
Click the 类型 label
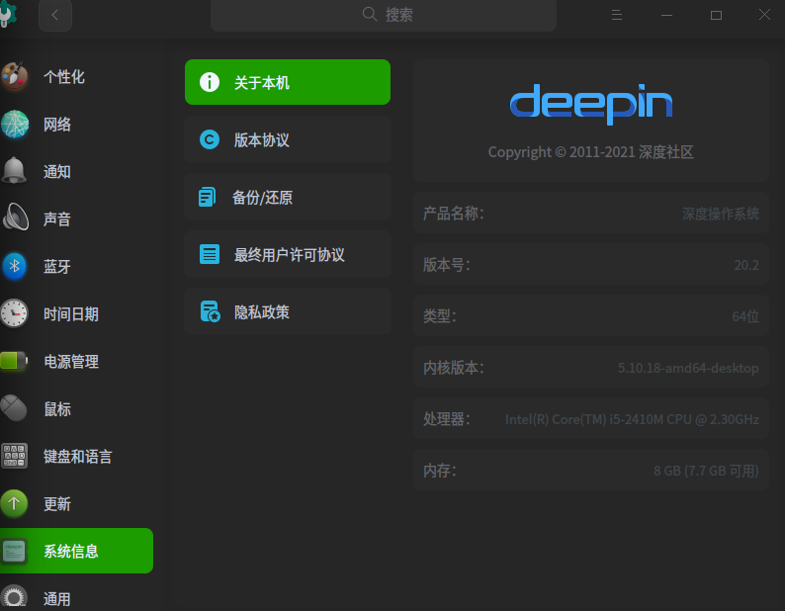(440, 316)
